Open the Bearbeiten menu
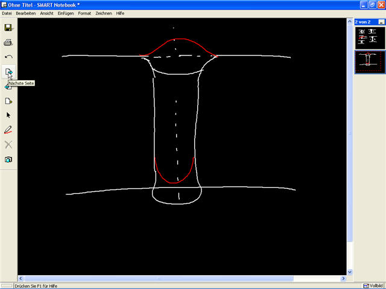The height and width of the screenshot is (289, 386). pos(25,13)
